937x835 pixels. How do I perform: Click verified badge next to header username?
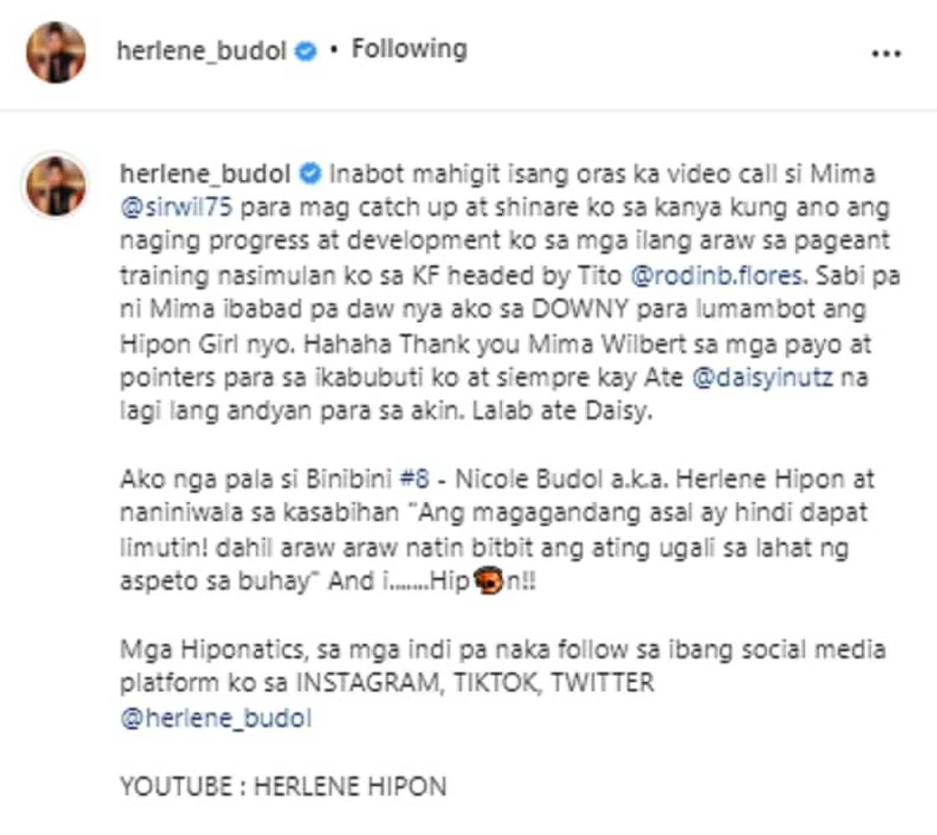point(306,51)
